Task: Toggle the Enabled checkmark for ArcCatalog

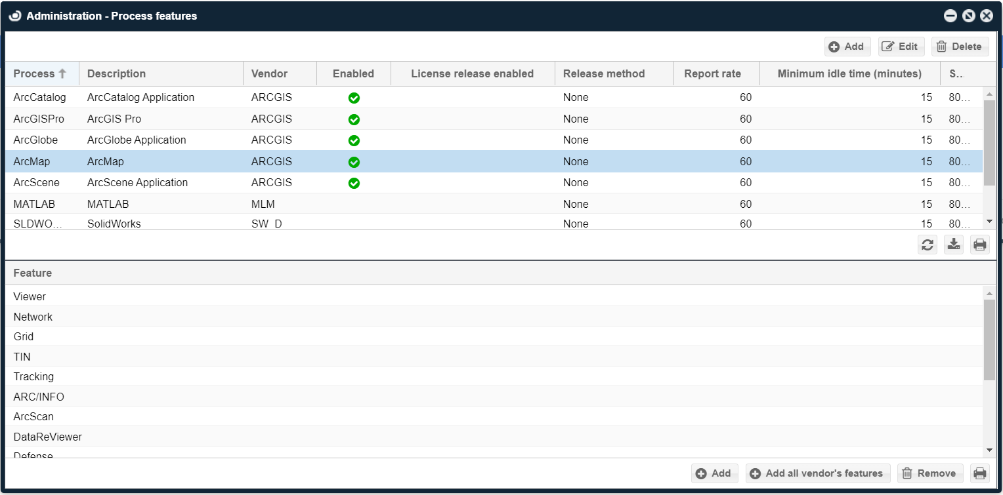Action: tap(354, 98)
